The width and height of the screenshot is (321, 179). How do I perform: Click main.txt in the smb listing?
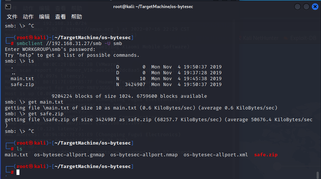22,79
